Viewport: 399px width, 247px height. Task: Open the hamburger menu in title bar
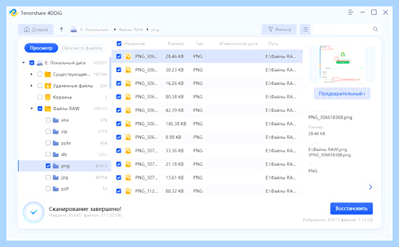(351, 12)
